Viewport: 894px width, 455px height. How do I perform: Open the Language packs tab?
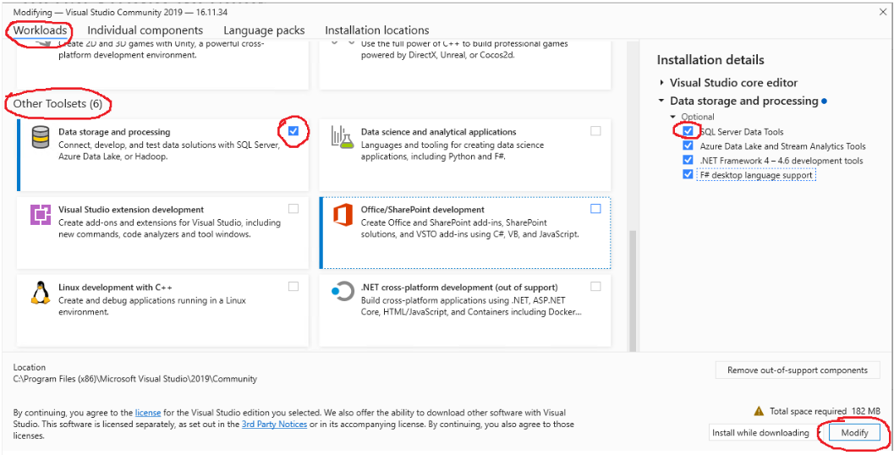click(264, 30)
